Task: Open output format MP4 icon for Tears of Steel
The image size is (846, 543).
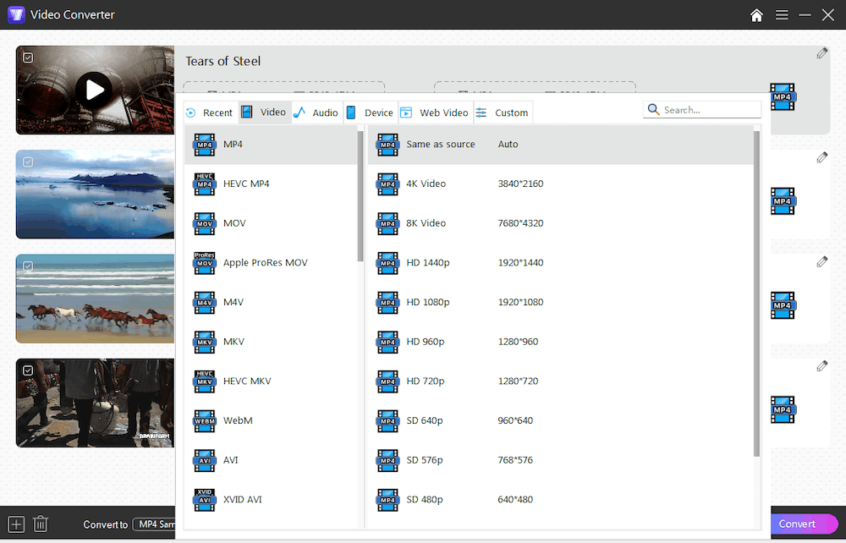Action: pos(783,97)
